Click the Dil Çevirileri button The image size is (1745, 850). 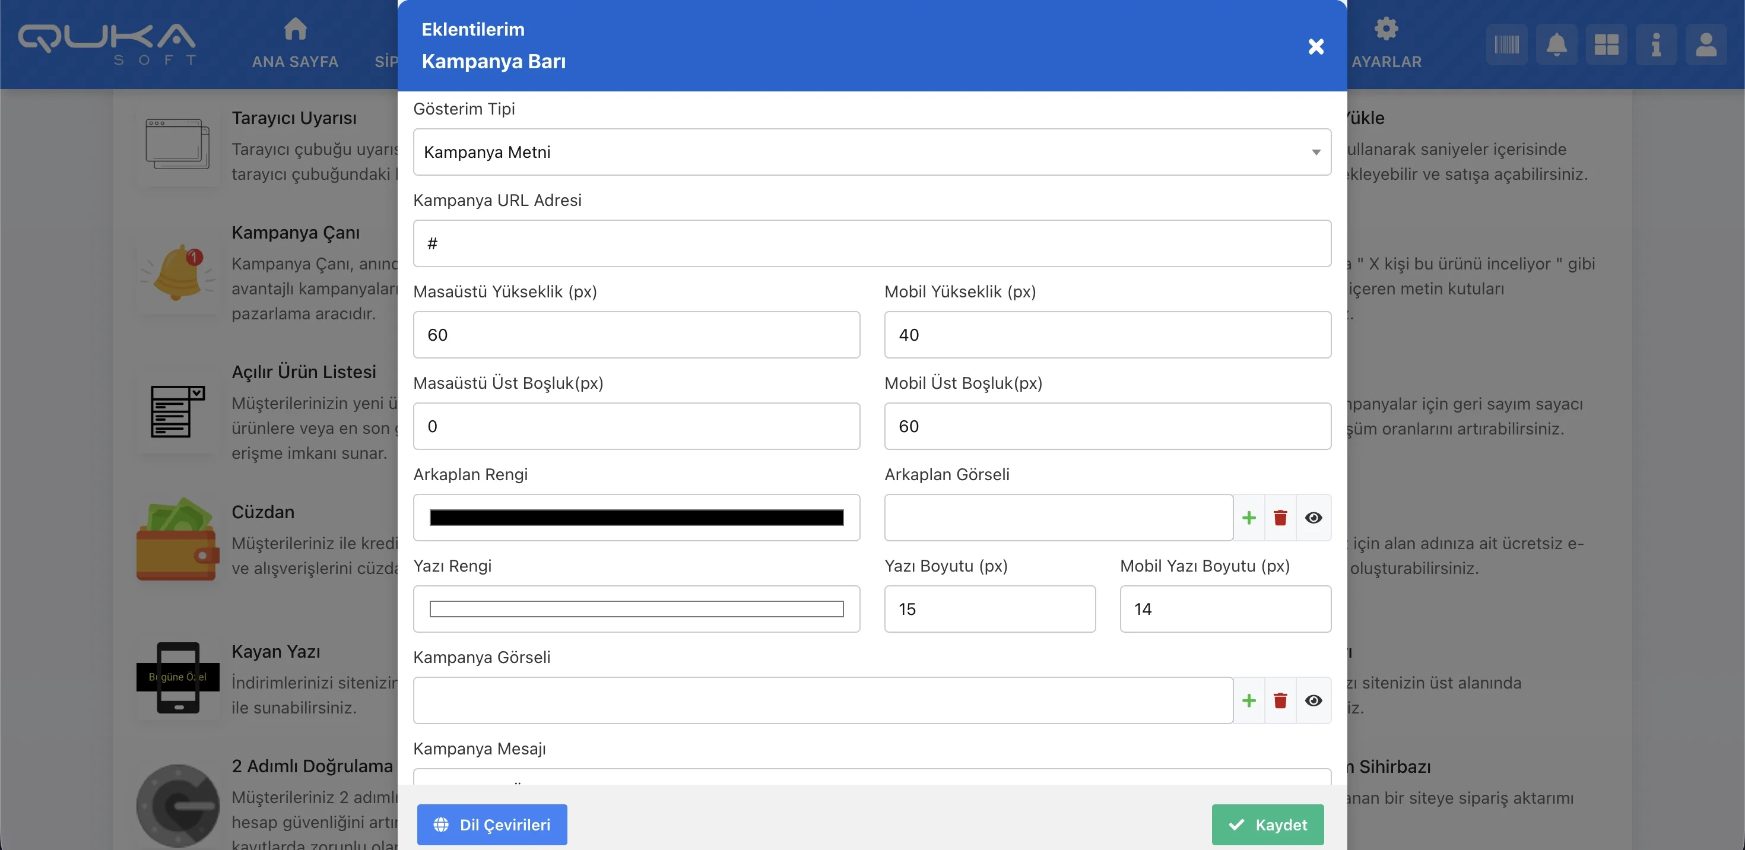(x=492, y=824)
